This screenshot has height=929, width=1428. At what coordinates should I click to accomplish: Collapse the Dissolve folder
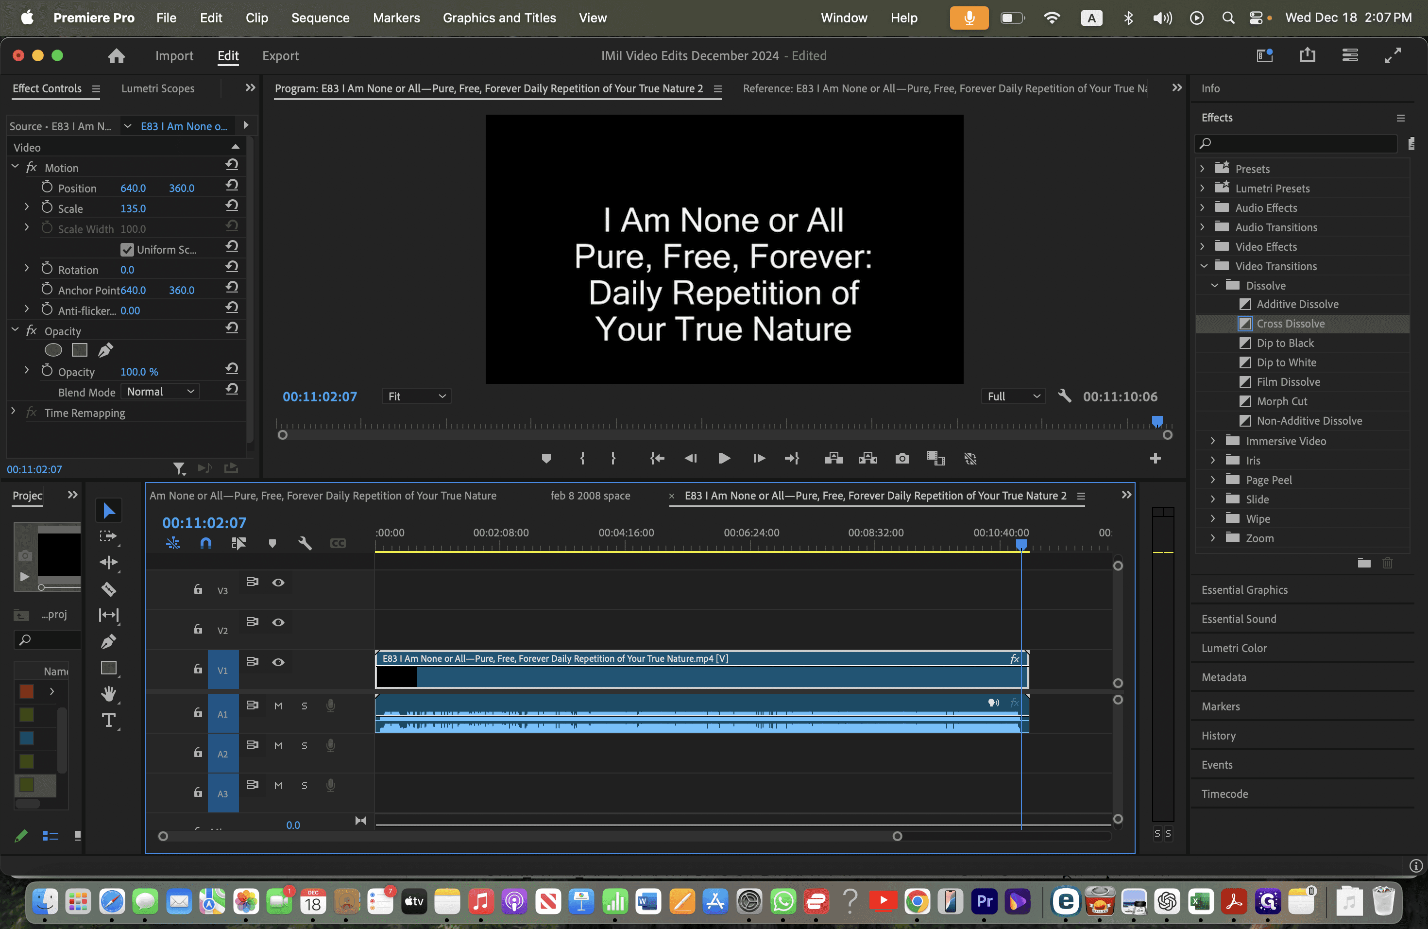point(1214,286)
